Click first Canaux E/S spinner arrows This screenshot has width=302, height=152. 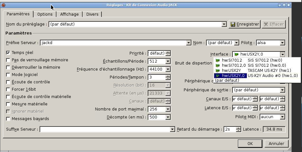255,99
